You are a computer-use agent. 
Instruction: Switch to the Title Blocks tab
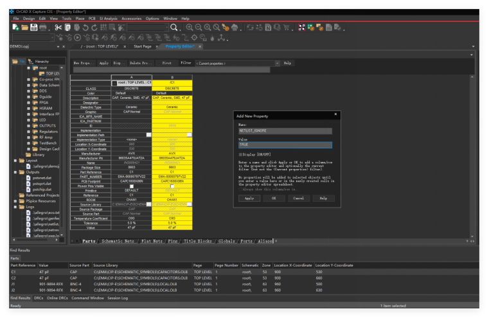[x=197, y=241]
